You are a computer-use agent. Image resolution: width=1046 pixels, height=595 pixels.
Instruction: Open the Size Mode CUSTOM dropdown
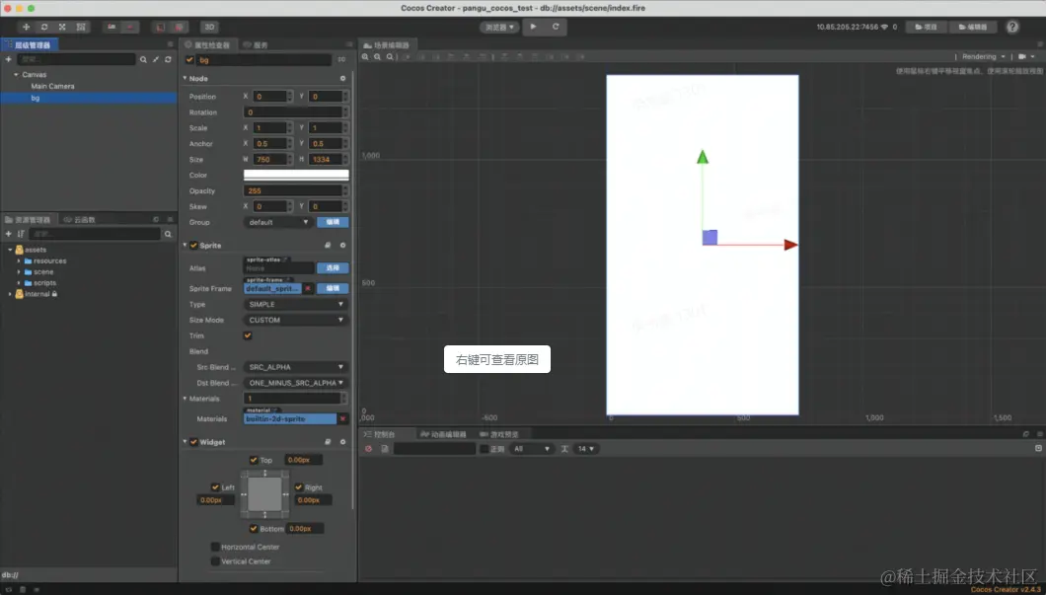(x=296, y=320)
